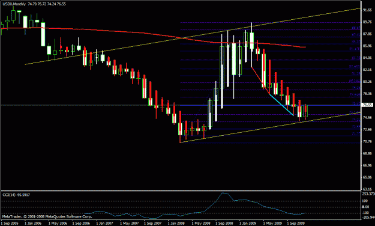
Task: Click the 1 May 2009 date label
Action: click(272, 224)
